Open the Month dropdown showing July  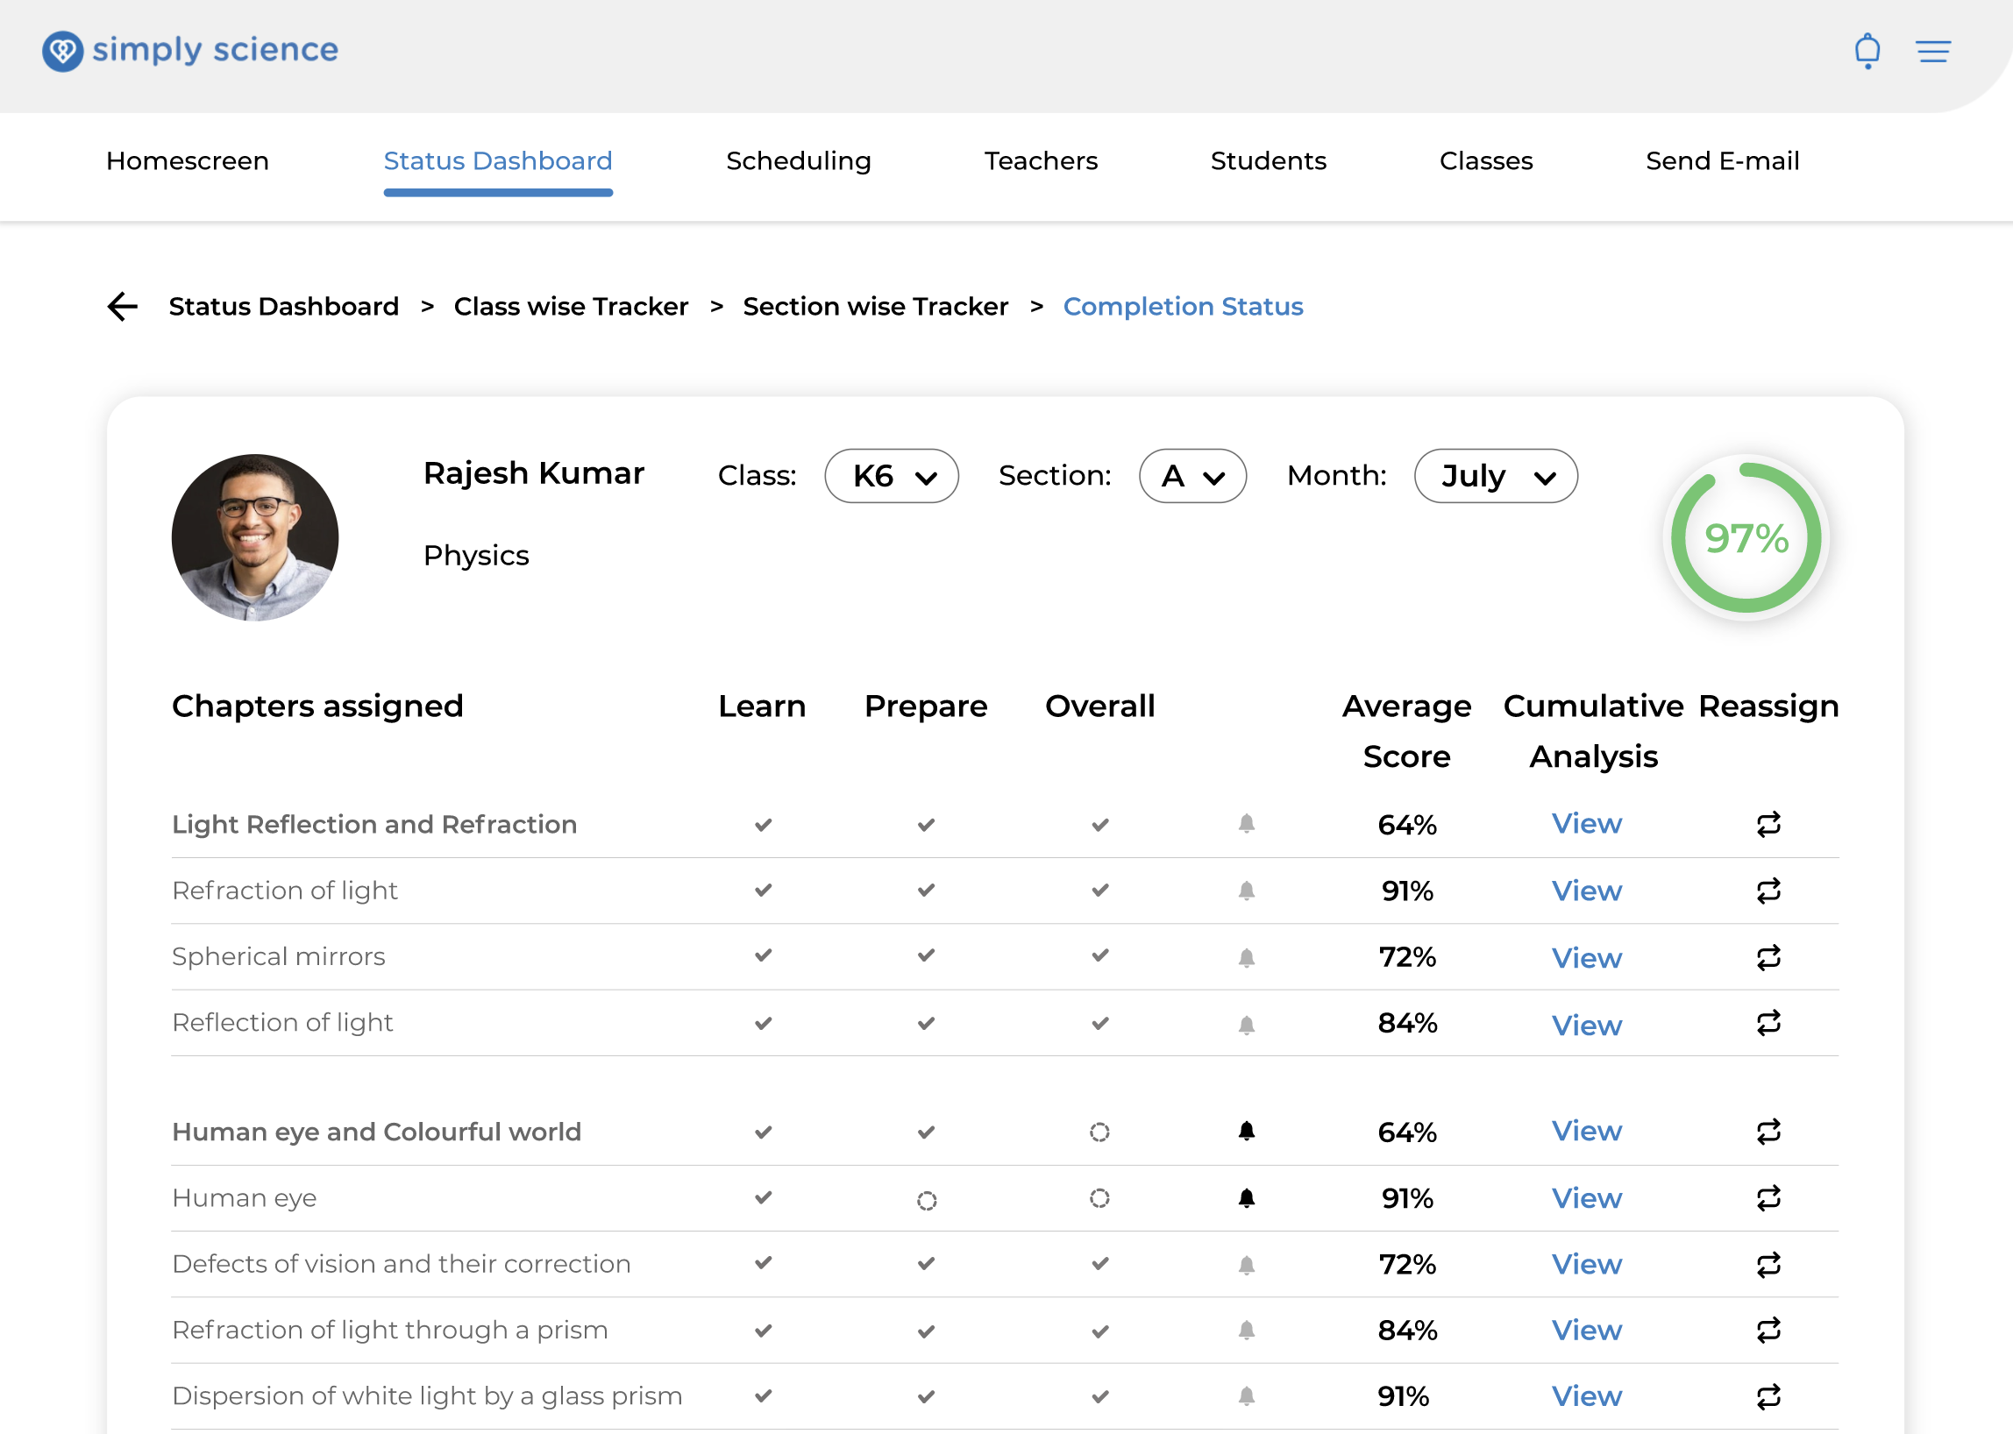point(1496,476)
